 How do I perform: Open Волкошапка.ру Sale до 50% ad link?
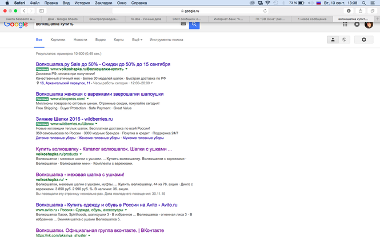click(x=103, y=64)
